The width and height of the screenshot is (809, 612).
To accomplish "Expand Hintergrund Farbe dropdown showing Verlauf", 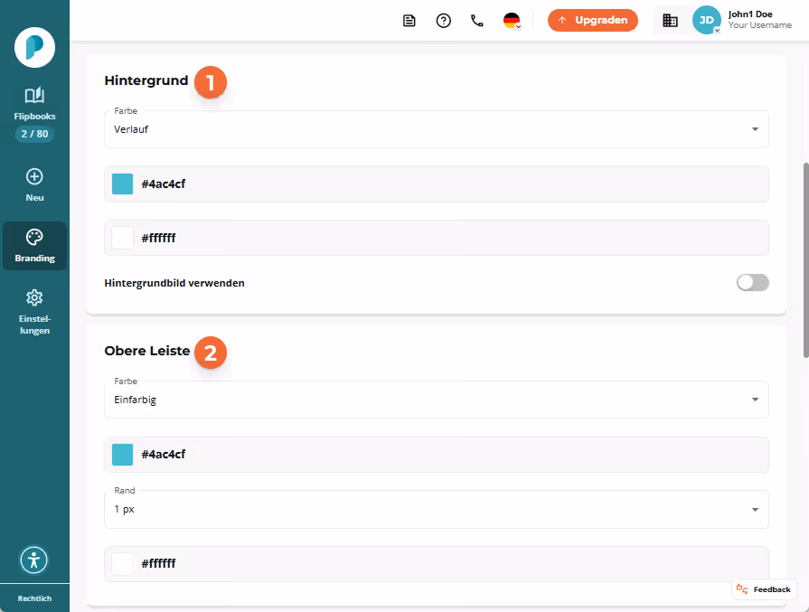I will click(x=437, y=129).
